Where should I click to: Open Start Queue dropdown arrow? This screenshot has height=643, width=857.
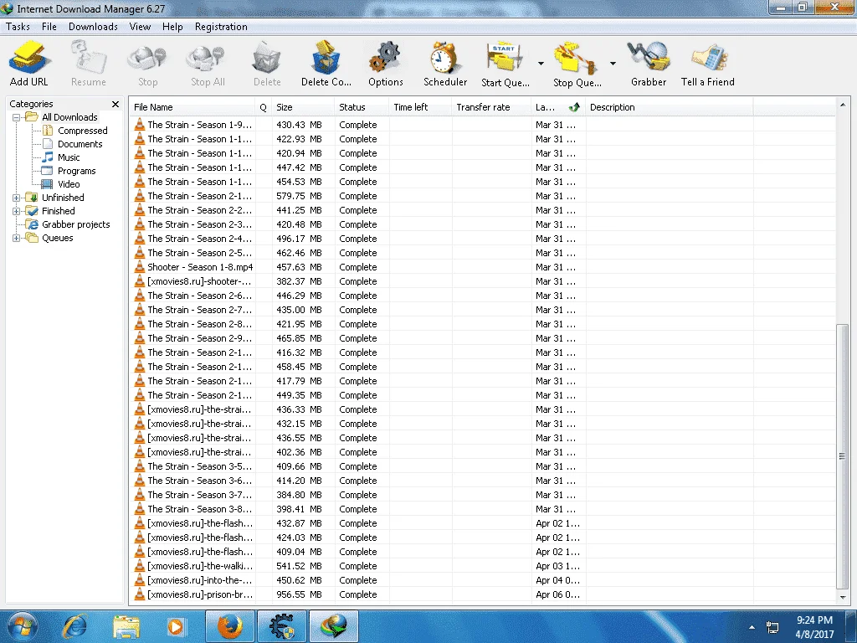pos(541,64)
